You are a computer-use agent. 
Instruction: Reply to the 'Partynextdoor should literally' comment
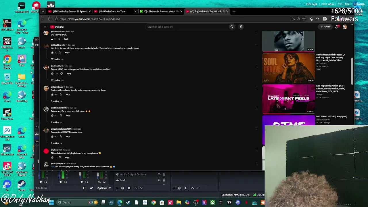[x=68, y=95]
